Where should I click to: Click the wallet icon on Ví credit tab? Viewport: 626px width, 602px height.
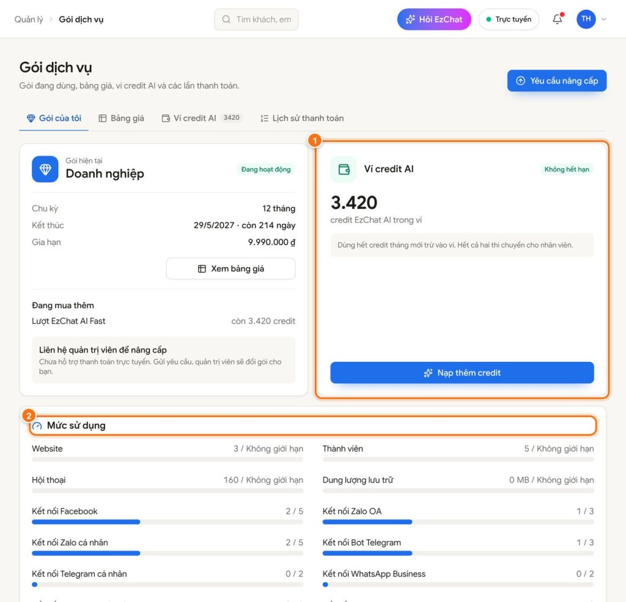(166, 118)
